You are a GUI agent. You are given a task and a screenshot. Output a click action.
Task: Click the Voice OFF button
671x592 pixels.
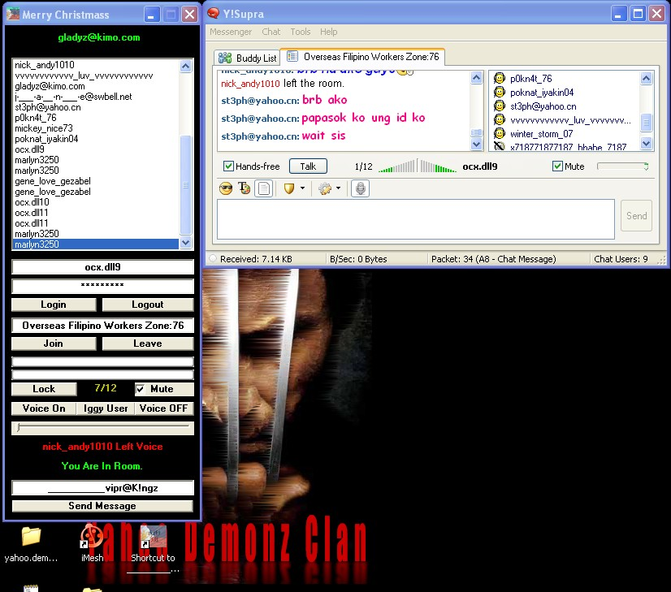tap(164, 408)
